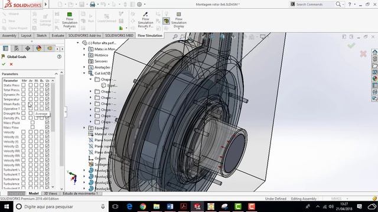Open Flow Simulation Results Features tool
Screen dimensions: 378x212
145,20
